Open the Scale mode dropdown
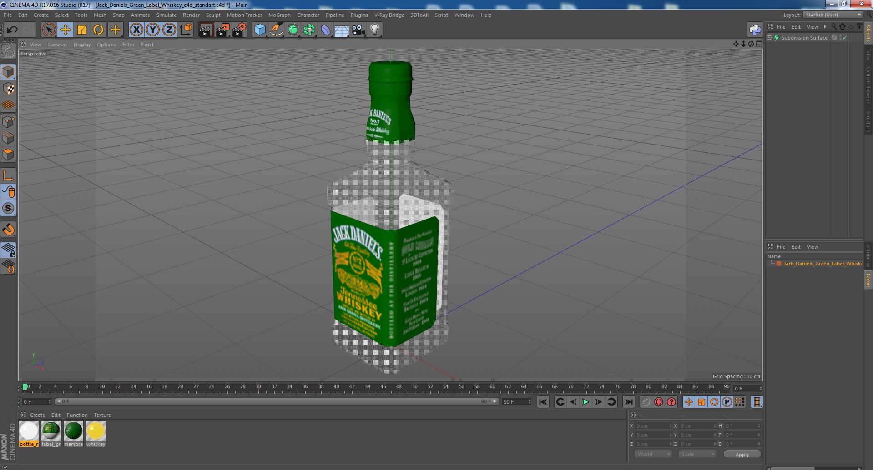 [697, 454]
